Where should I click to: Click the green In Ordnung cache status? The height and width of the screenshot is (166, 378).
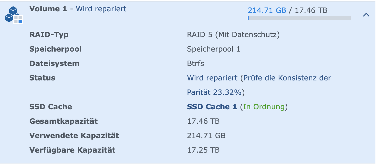tap(264, 107)
